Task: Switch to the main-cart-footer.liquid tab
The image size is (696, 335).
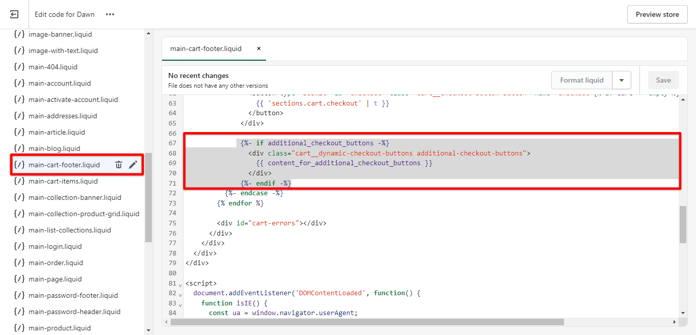Action: point(206,49)
